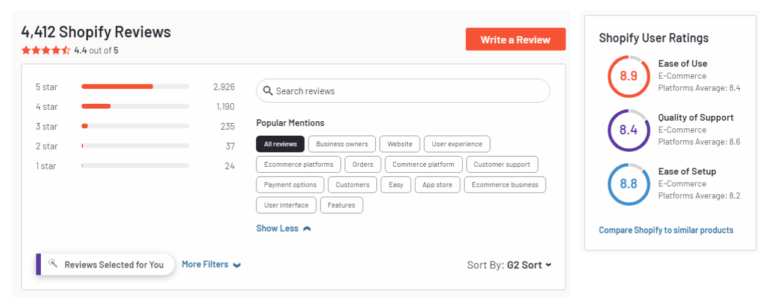Filter by Customer support tag
Screen dimensions: 769x297
coord(502,164)
